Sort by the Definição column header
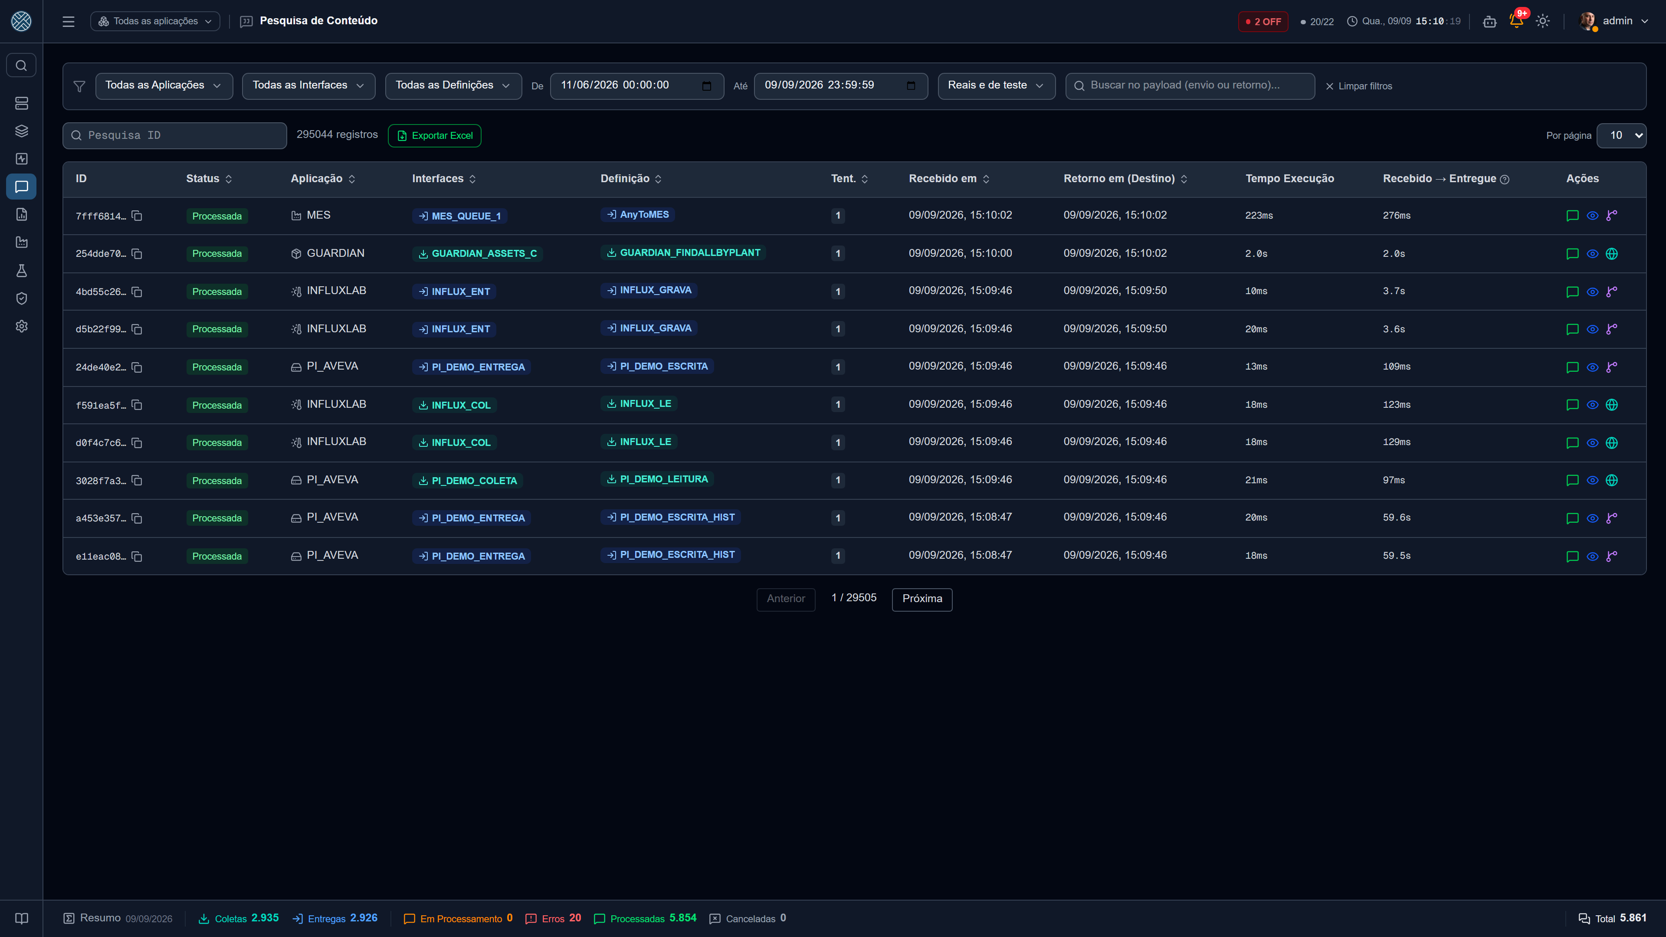The width and height of the screenshot is (1666, 937). pos(631,178)
